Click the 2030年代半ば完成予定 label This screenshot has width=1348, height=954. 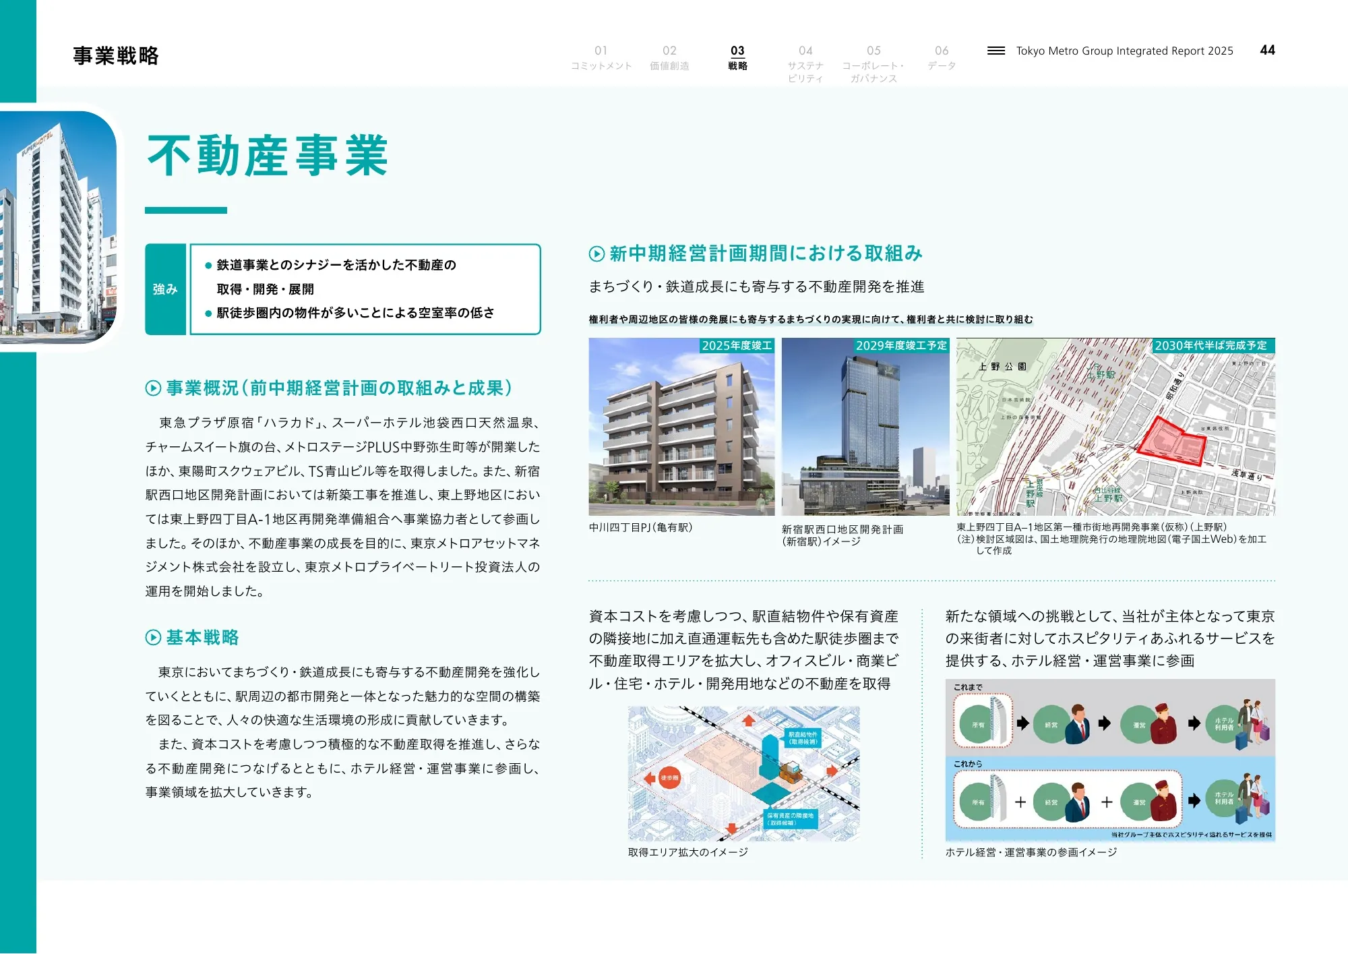point(1213,345)
